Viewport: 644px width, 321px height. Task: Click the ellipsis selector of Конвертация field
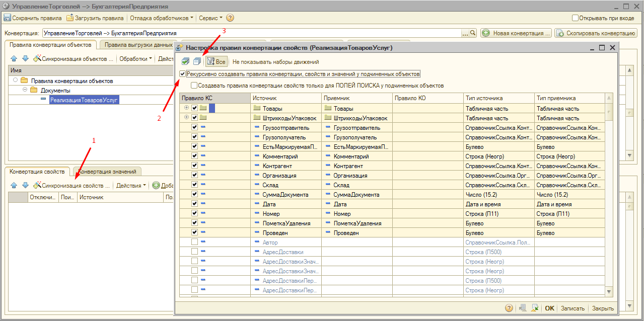[465, 33]
